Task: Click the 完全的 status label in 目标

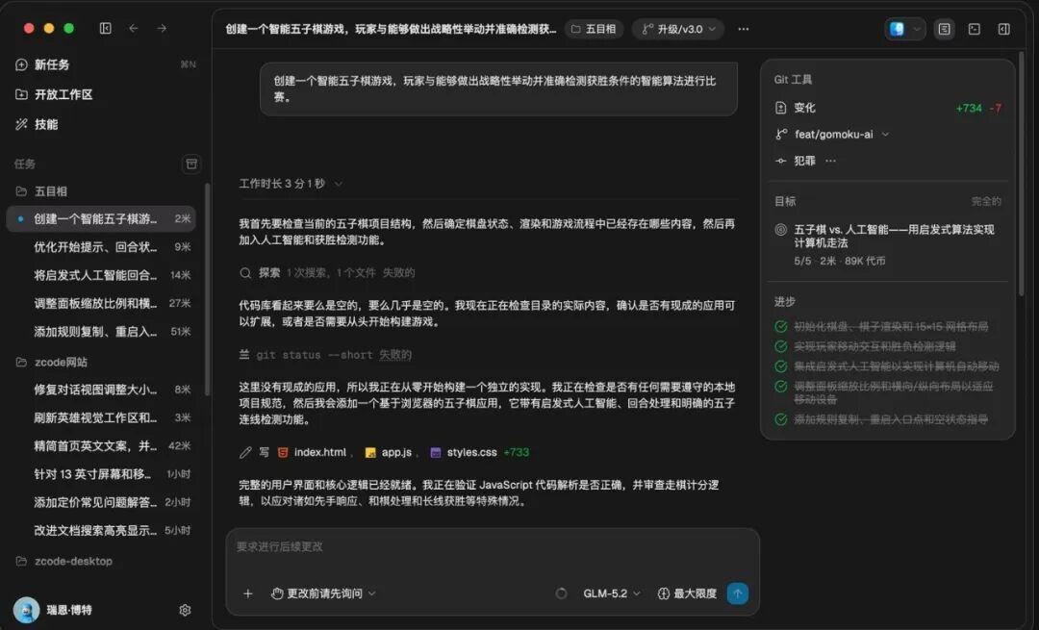Action: pos(986,201)
